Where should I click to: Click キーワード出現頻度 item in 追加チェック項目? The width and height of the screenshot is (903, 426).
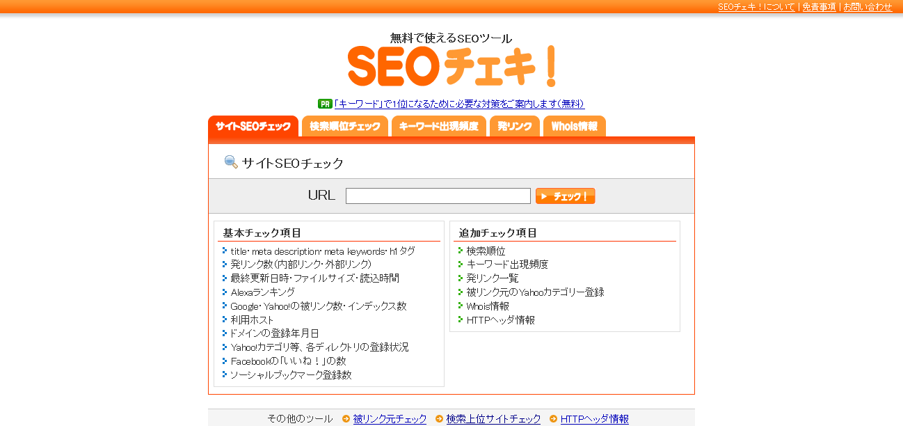coord(507,265)
